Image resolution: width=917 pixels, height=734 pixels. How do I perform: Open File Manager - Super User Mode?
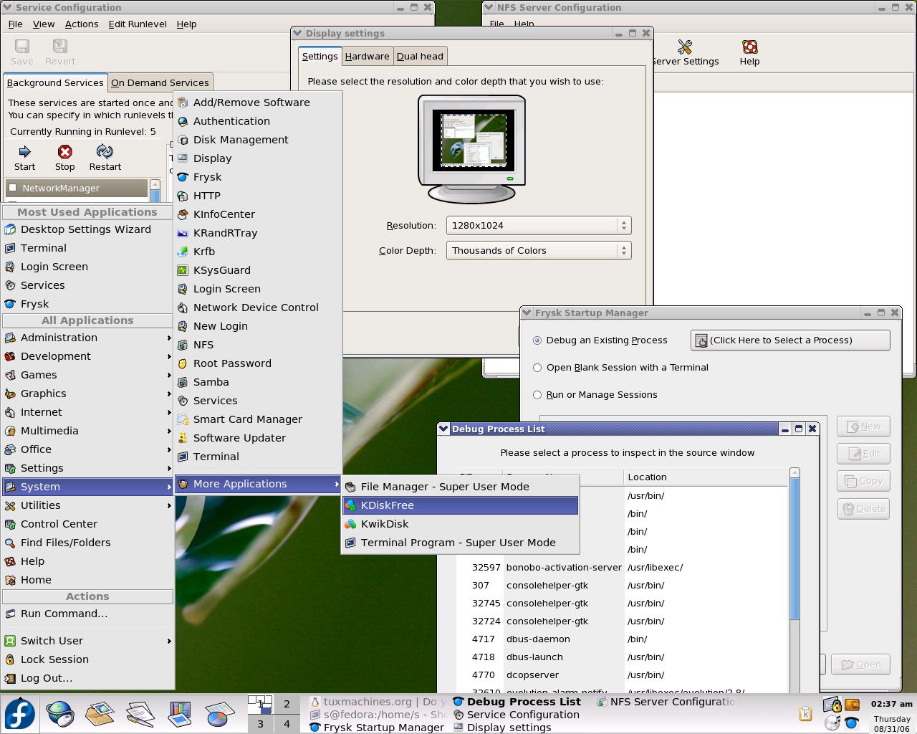click(x=460, y=487)
